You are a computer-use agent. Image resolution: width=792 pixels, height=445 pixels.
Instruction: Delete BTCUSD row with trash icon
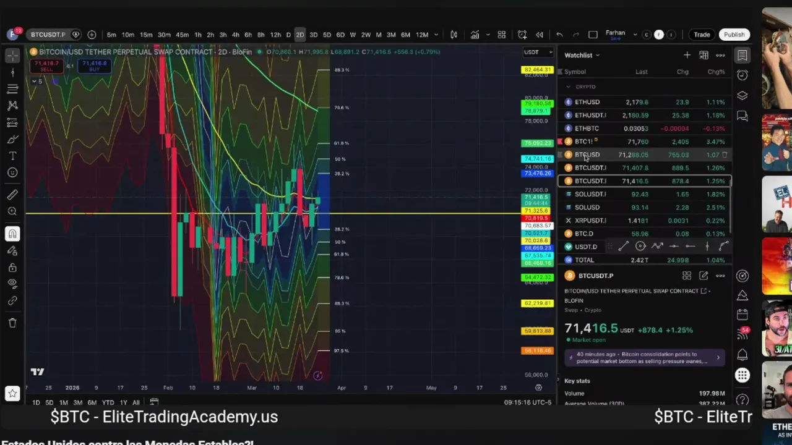click(x=725, y=155)
